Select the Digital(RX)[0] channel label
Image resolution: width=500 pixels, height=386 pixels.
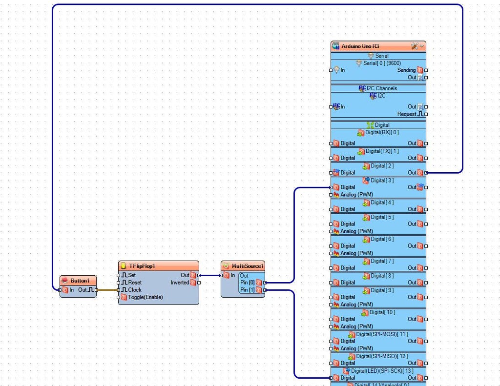(382, 132)
